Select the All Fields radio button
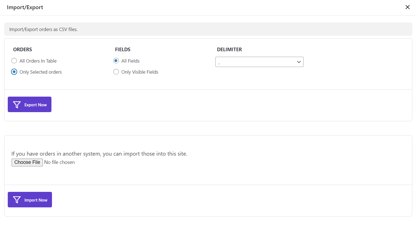 [116, 61]
